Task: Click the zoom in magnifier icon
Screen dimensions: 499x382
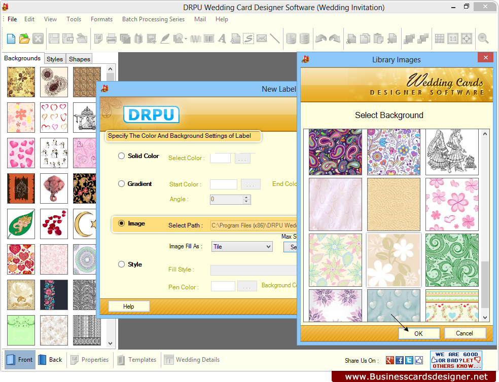Action: point(483,39)
